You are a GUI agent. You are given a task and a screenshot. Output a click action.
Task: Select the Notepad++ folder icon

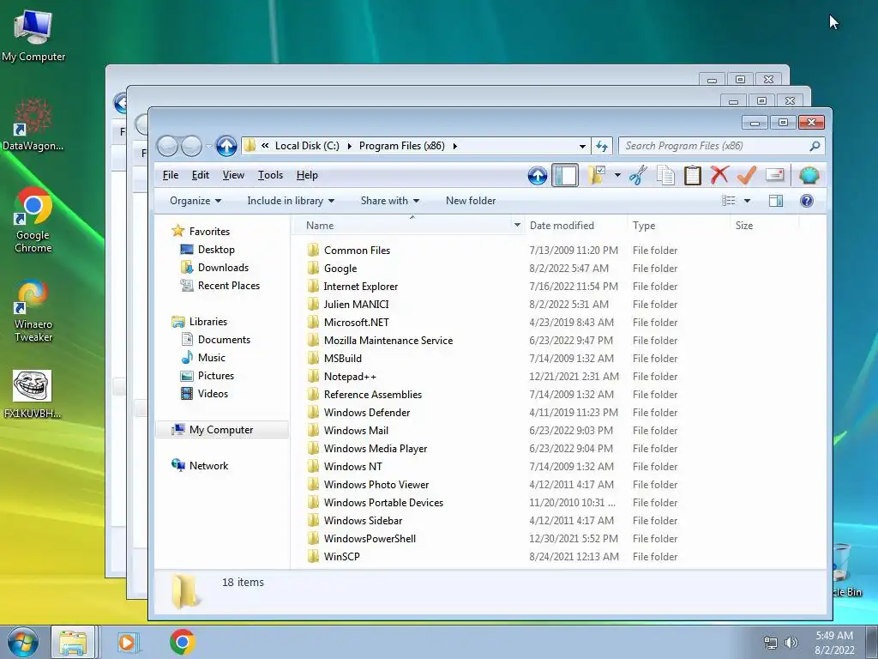(314, 376)
